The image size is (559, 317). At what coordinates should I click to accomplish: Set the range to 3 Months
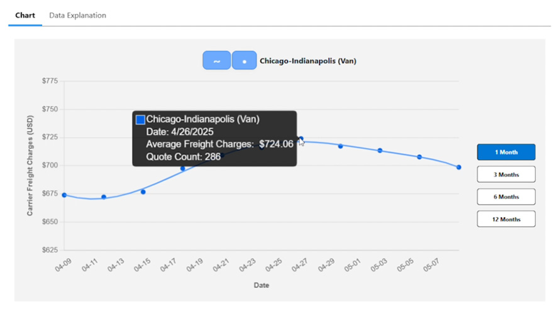tap(506, 175)
